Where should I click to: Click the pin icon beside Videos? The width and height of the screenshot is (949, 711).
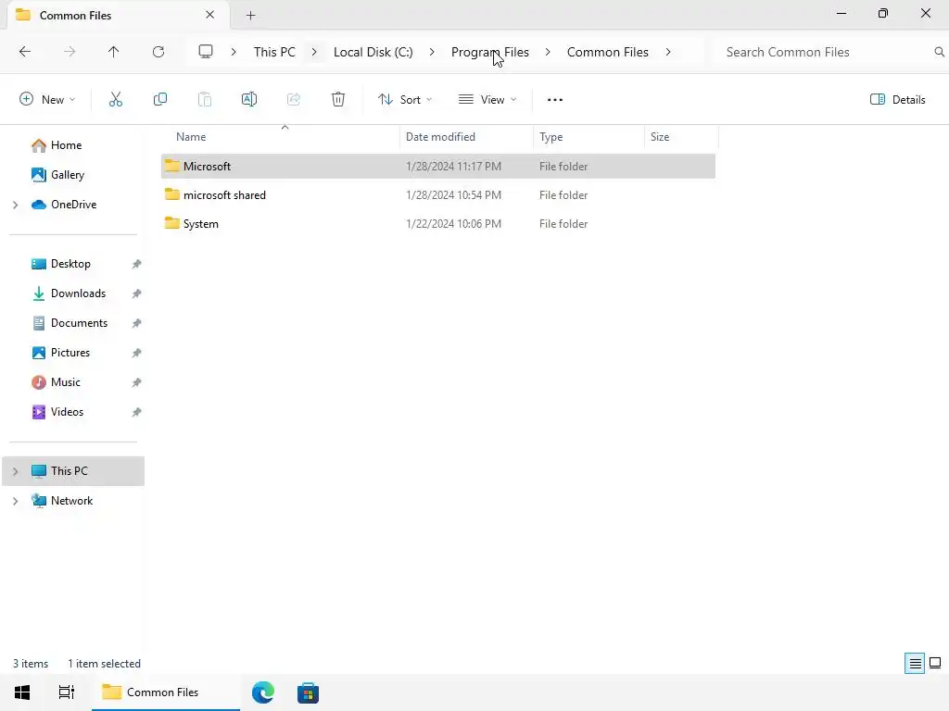coord(137,412)
